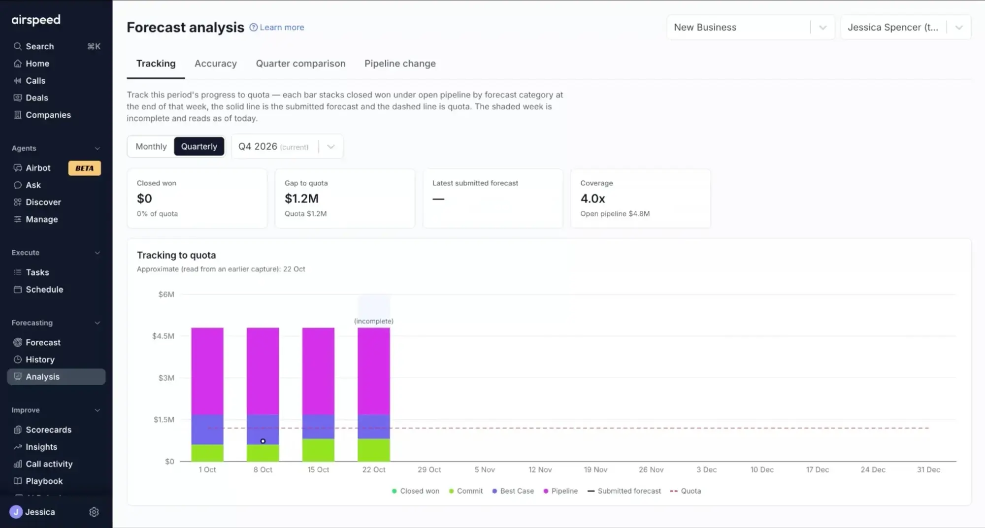The height and width of the screenshot is (528, 985).
Task: Open settings gear next to Jessica
Action: (94, 512)
